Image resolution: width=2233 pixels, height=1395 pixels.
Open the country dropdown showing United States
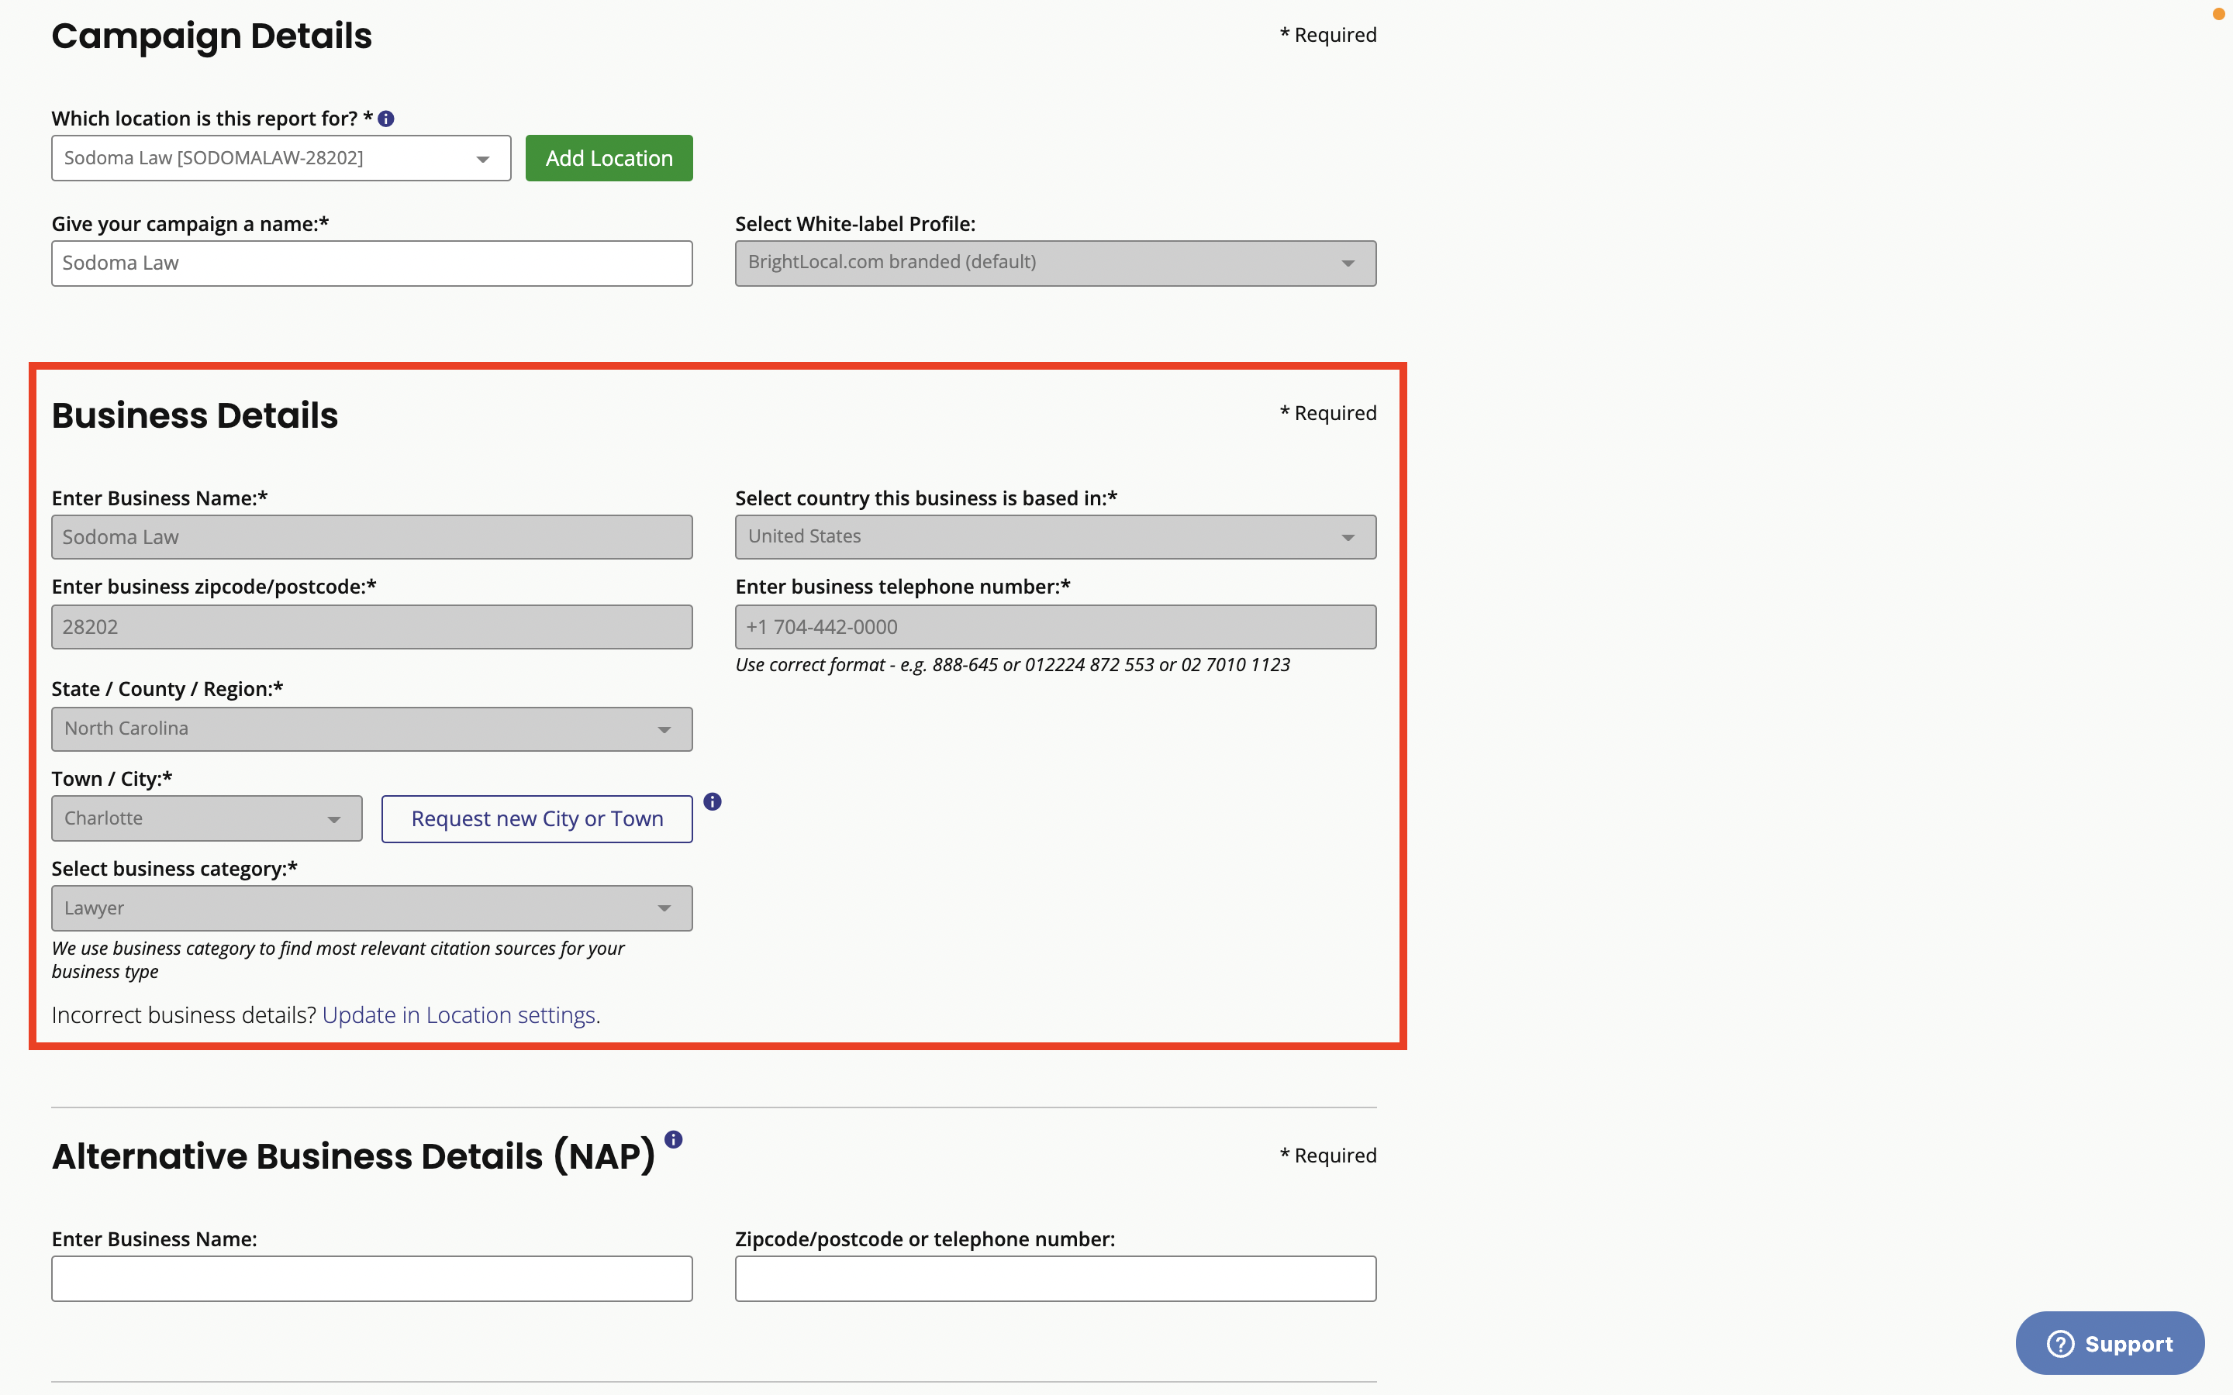(1055, 537)
